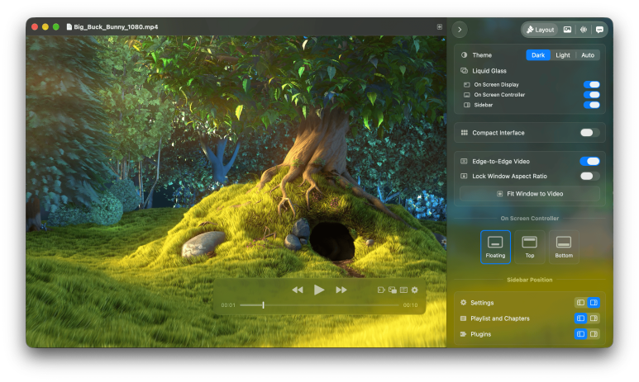Select the Auto theme option
The height and width of the screenshot is (382, 639).
(x=587, y=55)
